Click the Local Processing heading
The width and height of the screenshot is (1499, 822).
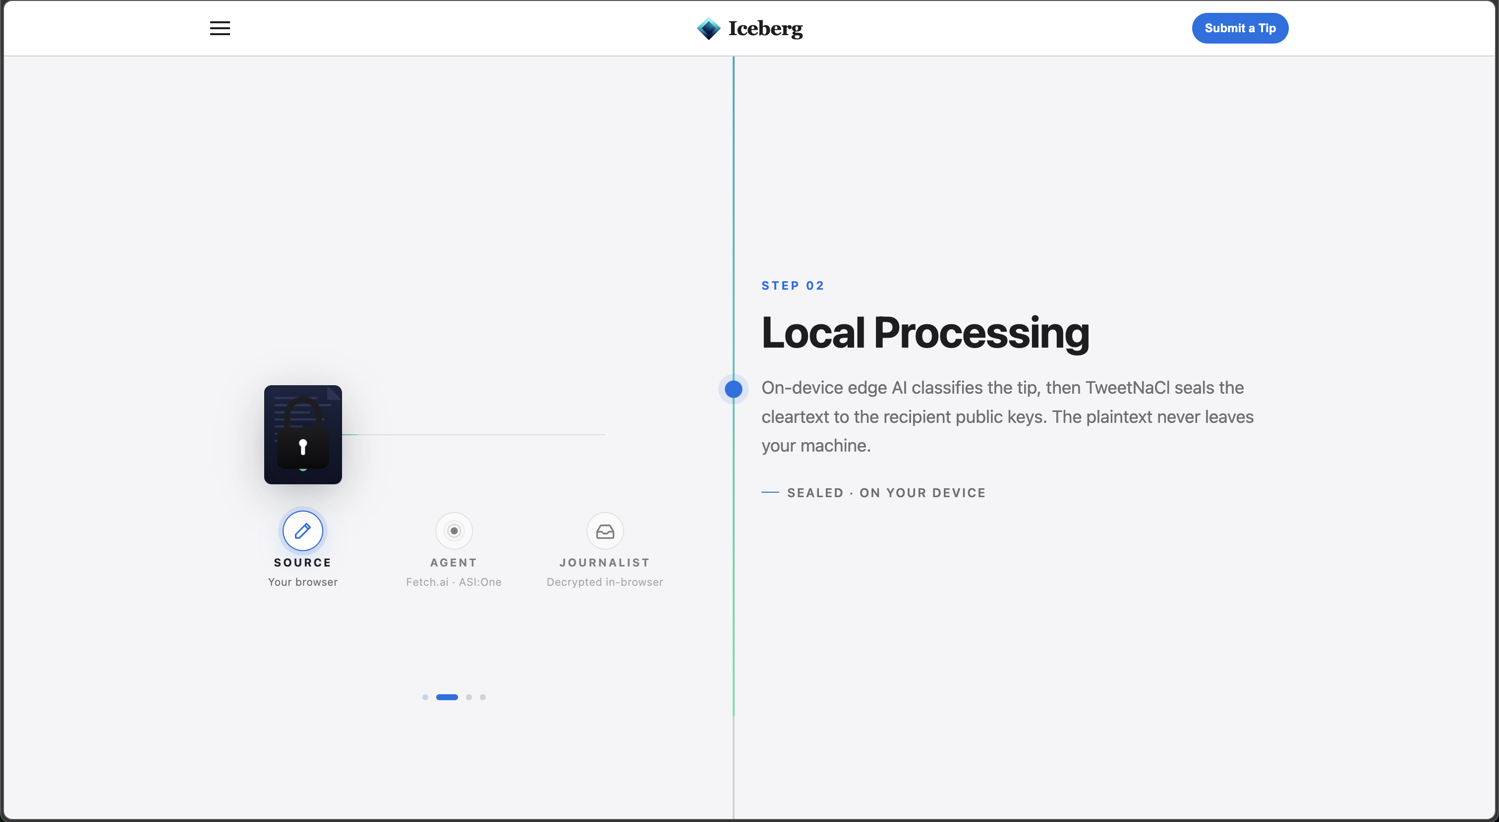[925, 333]
